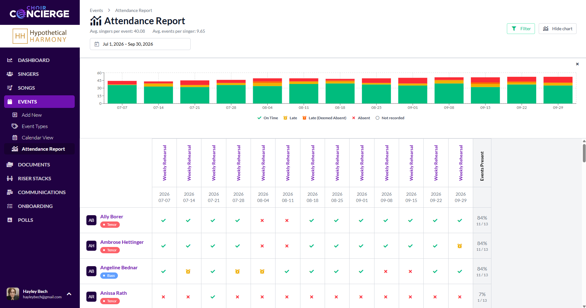Click Angeline Bednar's late icon for 07-14
The height and width of the screenshot is (308, 586).
pyautogui.click(x=188, y=272)
